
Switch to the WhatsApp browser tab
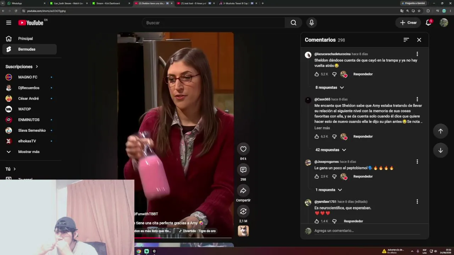click(x=26, y=3)
